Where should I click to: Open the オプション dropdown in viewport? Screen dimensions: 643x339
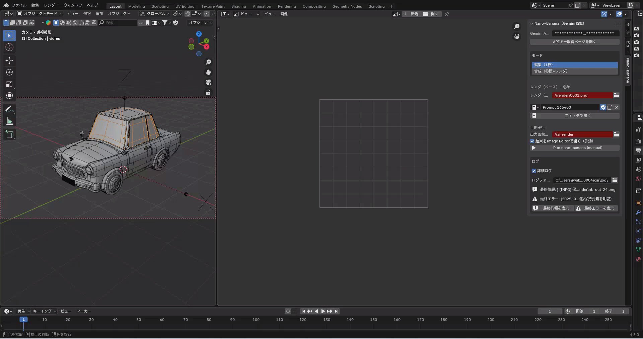200,23
